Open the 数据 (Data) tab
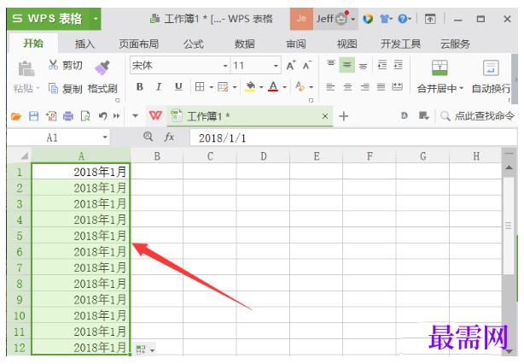 (x=245, y=44)
